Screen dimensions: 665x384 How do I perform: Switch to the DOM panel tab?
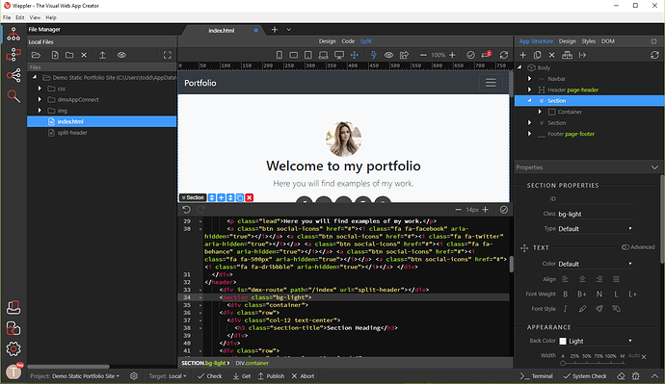(x=608, y=41)
